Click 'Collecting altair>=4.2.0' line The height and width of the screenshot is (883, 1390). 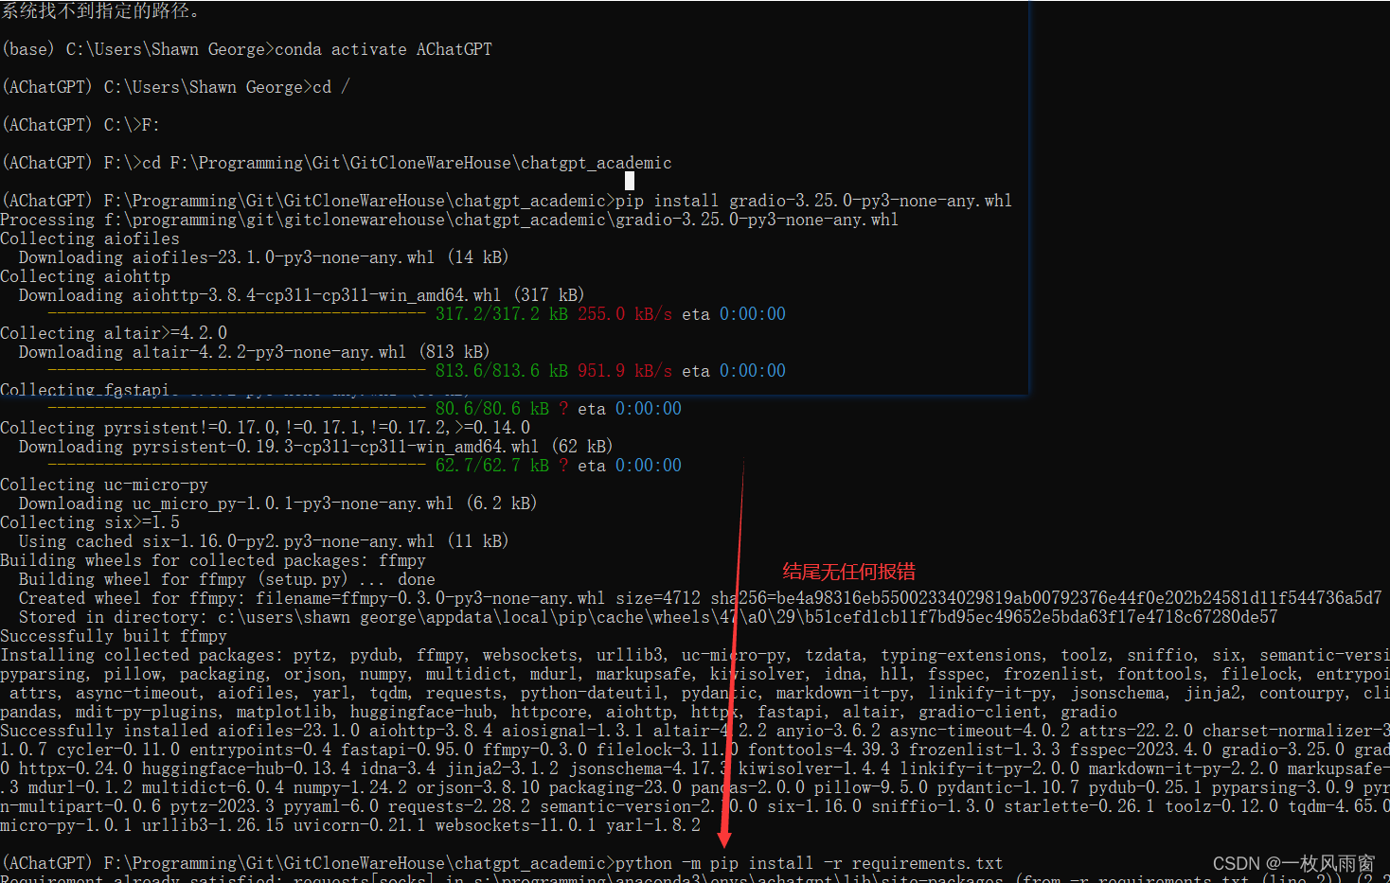[114, 333]
